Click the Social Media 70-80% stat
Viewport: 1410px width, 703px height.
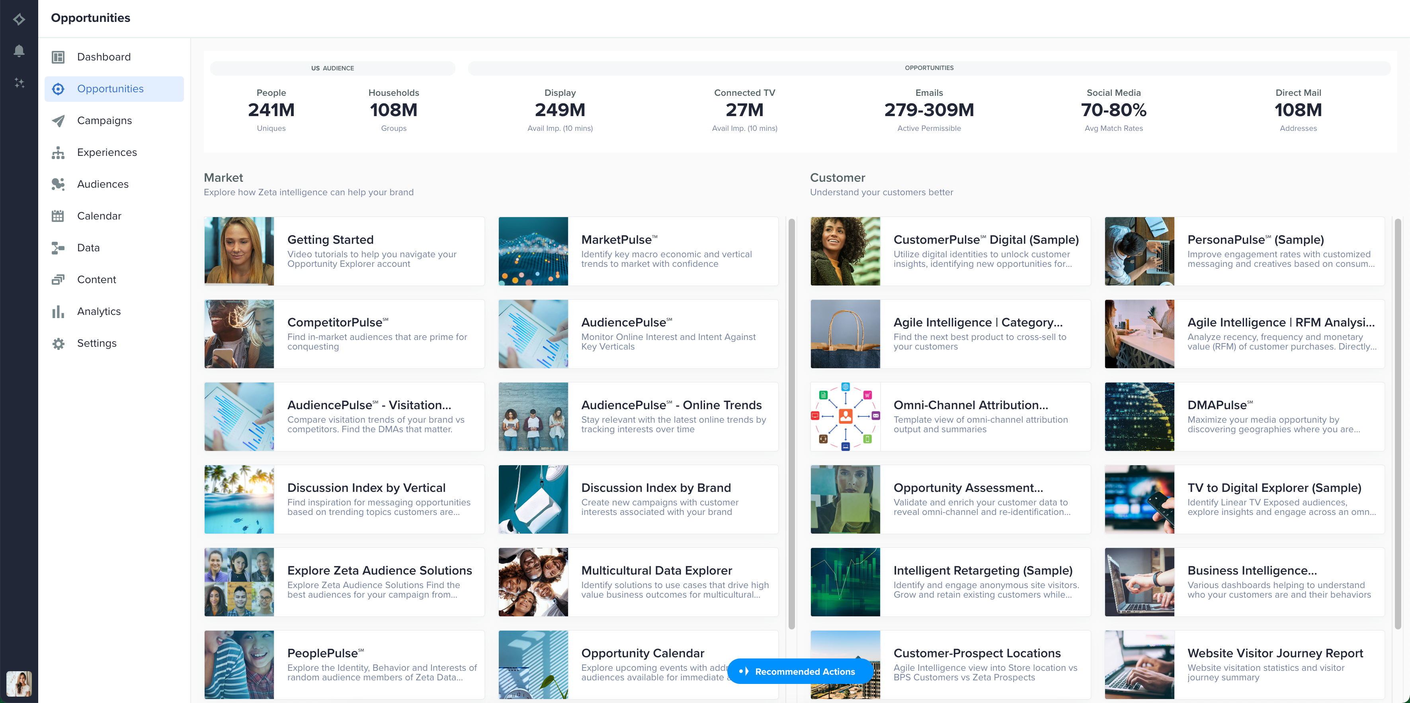click(1113, 111)
